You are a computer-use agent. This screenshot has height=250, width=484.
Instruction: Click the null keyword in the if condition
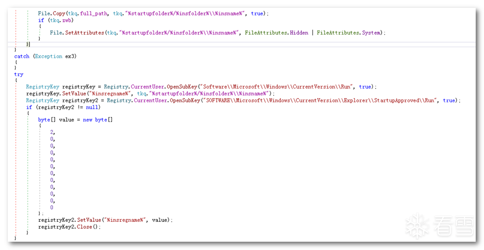[92, 107]
